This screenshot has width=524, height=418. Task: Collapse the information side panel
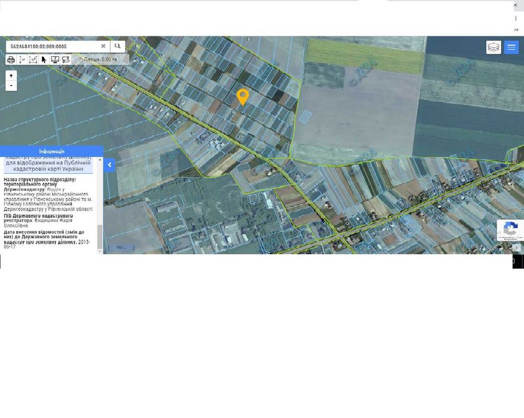[x=109, y=165]
